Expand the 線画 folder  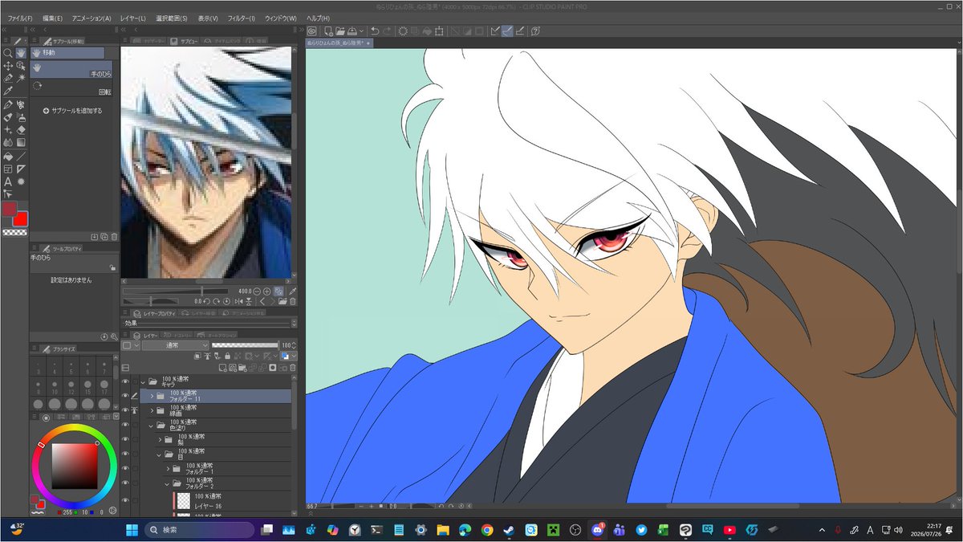(152, 410)
